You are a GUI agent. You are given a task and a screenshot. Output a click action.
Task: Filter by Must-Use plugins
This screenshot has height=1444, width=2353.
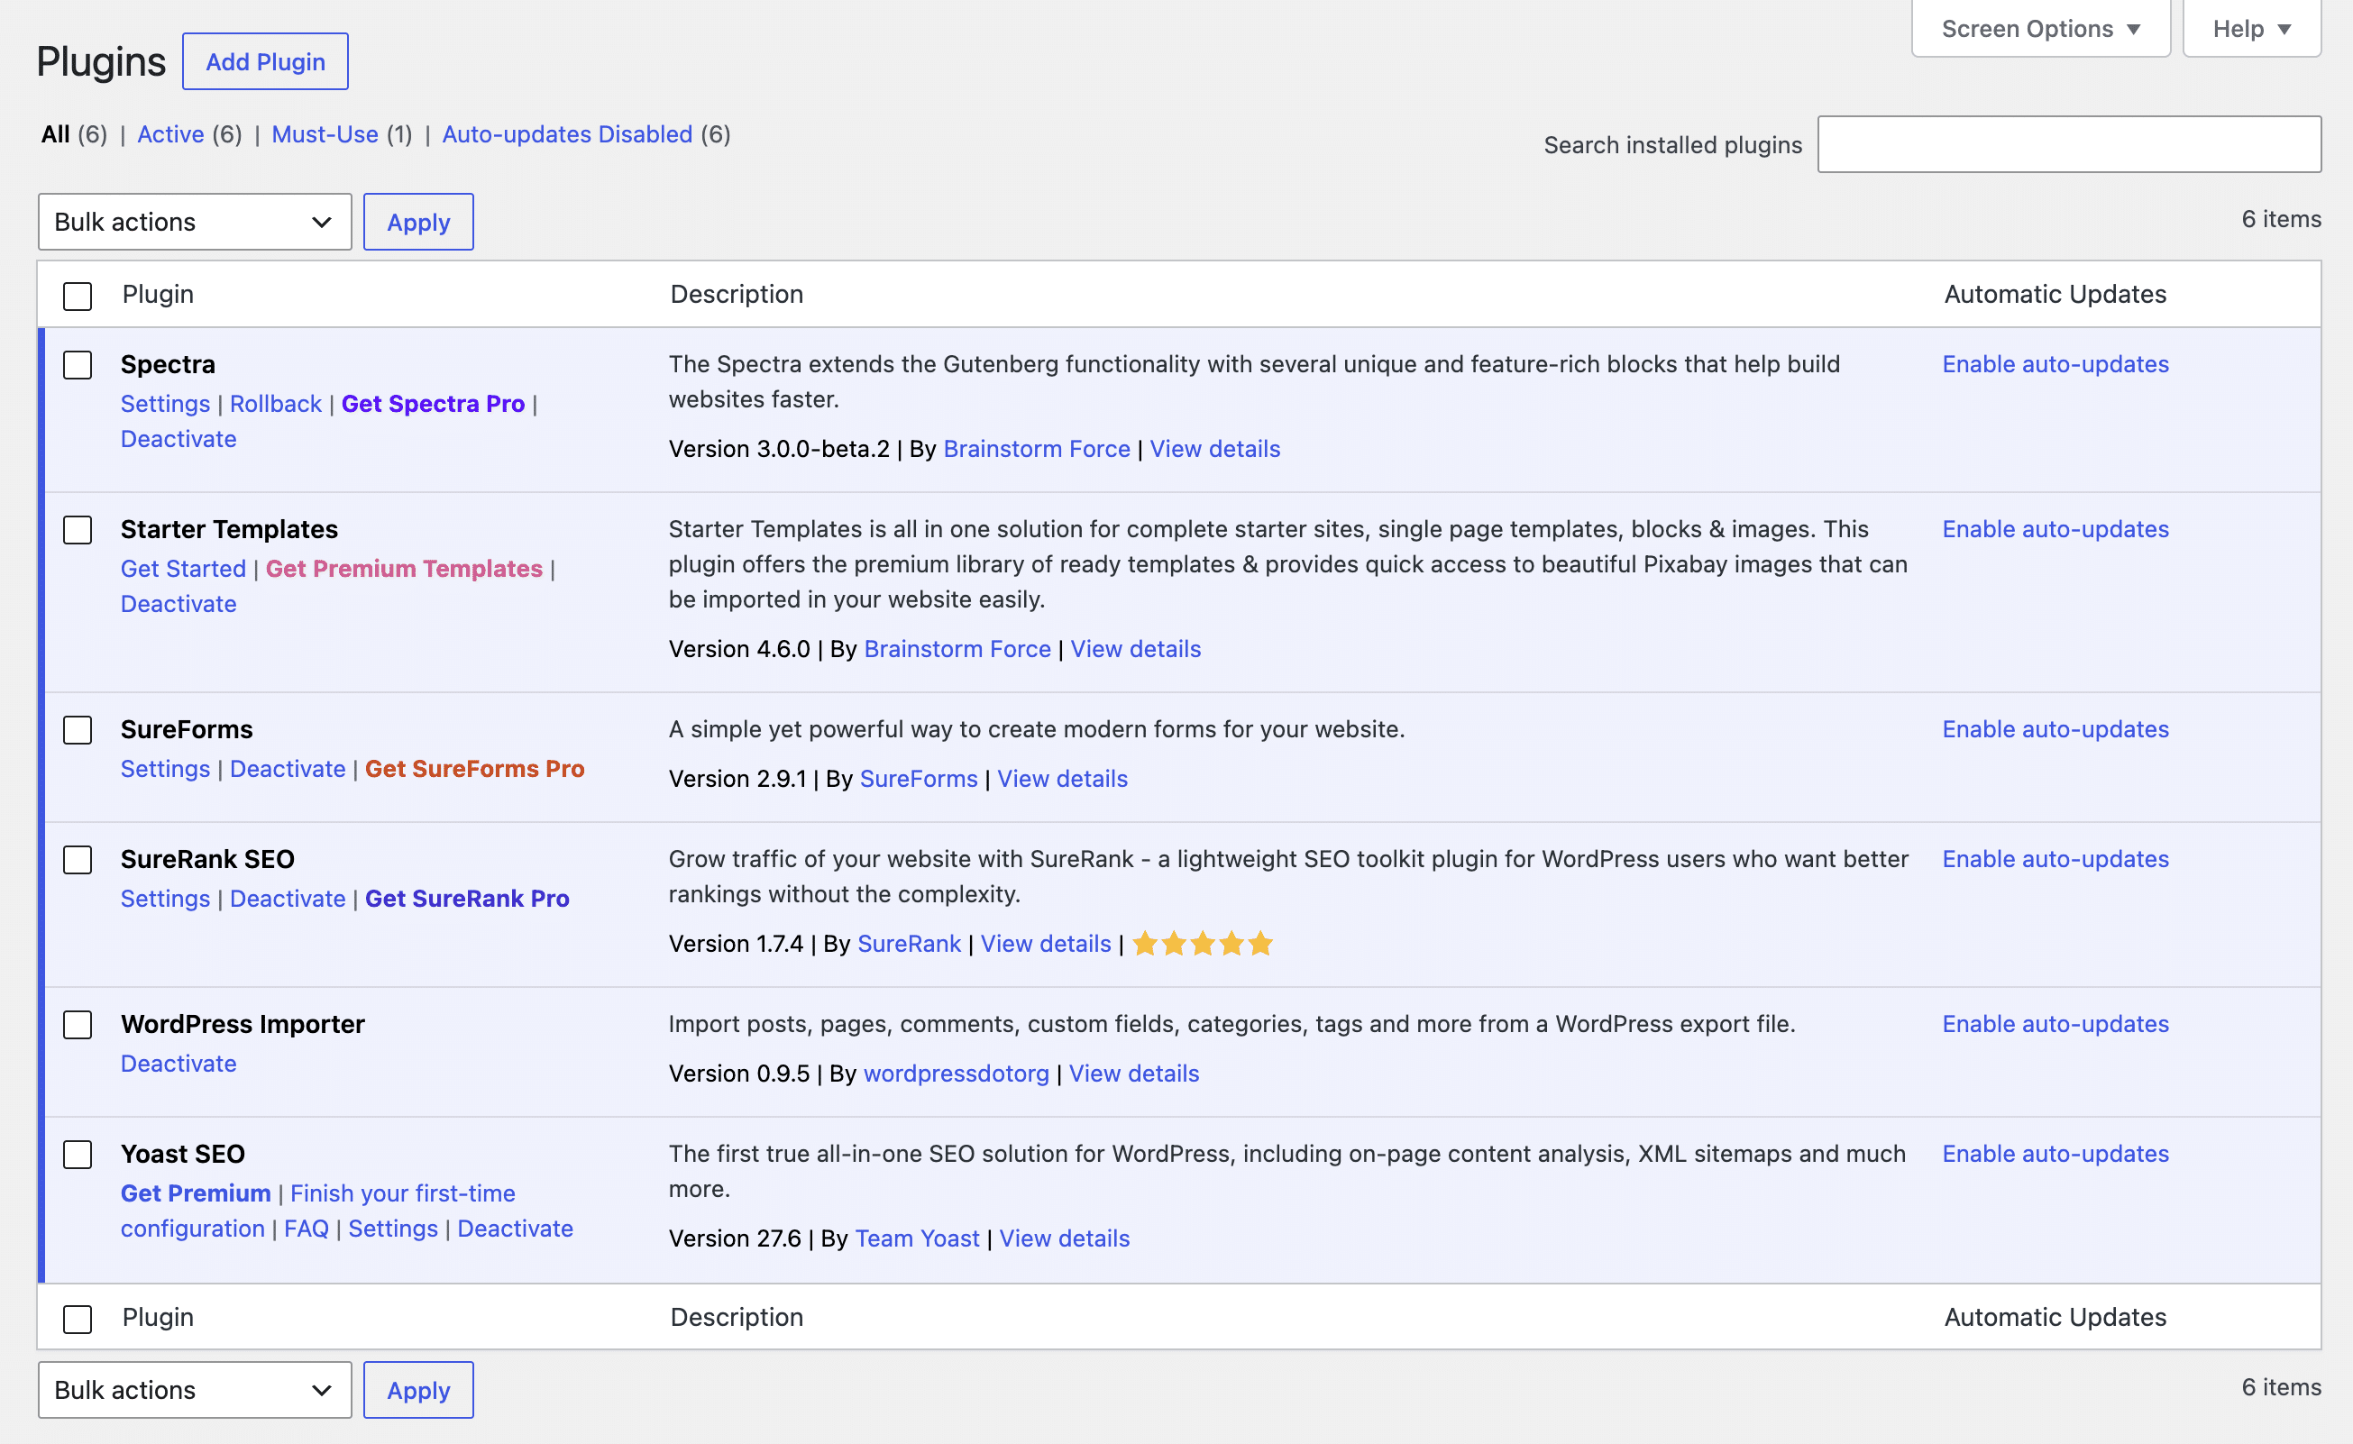325,134
